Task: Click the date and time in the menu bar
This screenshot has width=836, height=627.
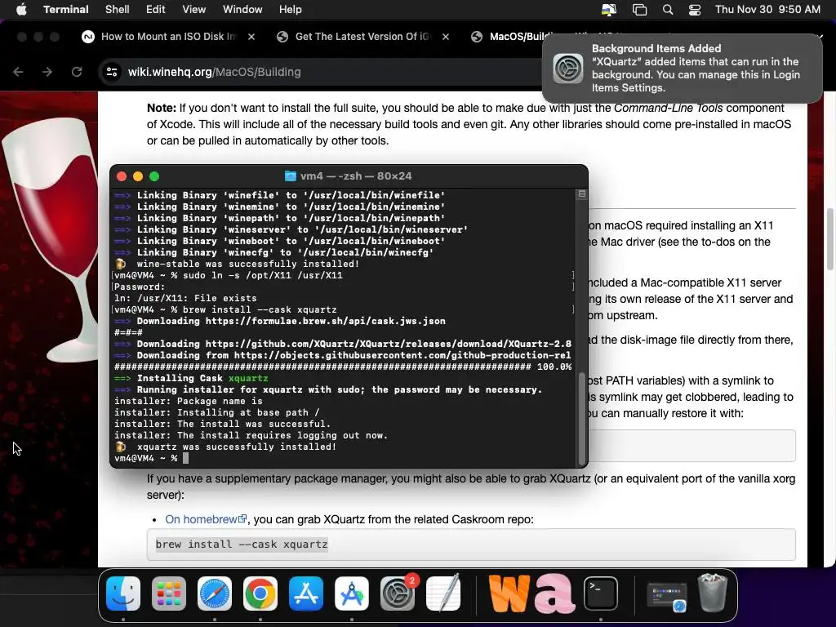Action: (767, 9)
